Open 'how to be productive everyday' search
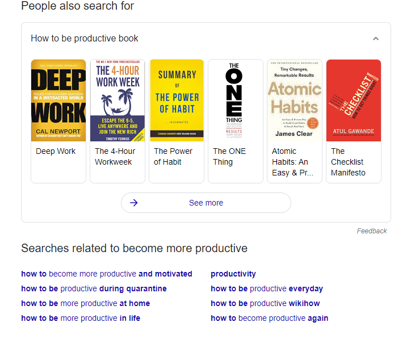This screenshot has height=339, width=415. (267, 288)
